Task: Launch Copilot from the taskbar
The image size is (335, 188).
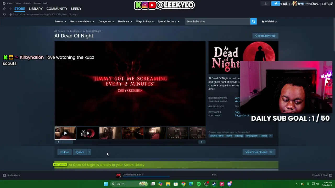Action: click(x=160, y=184)
